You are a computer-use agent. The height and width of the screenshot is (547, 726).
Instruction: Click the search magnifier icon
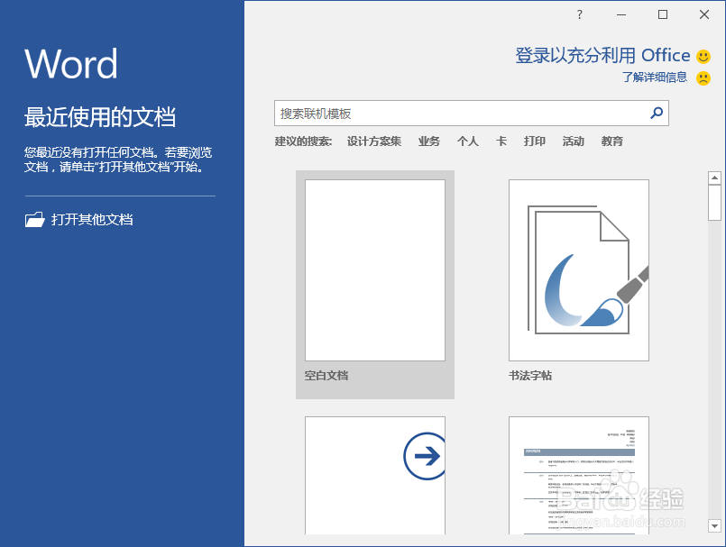tap(656, 113)
